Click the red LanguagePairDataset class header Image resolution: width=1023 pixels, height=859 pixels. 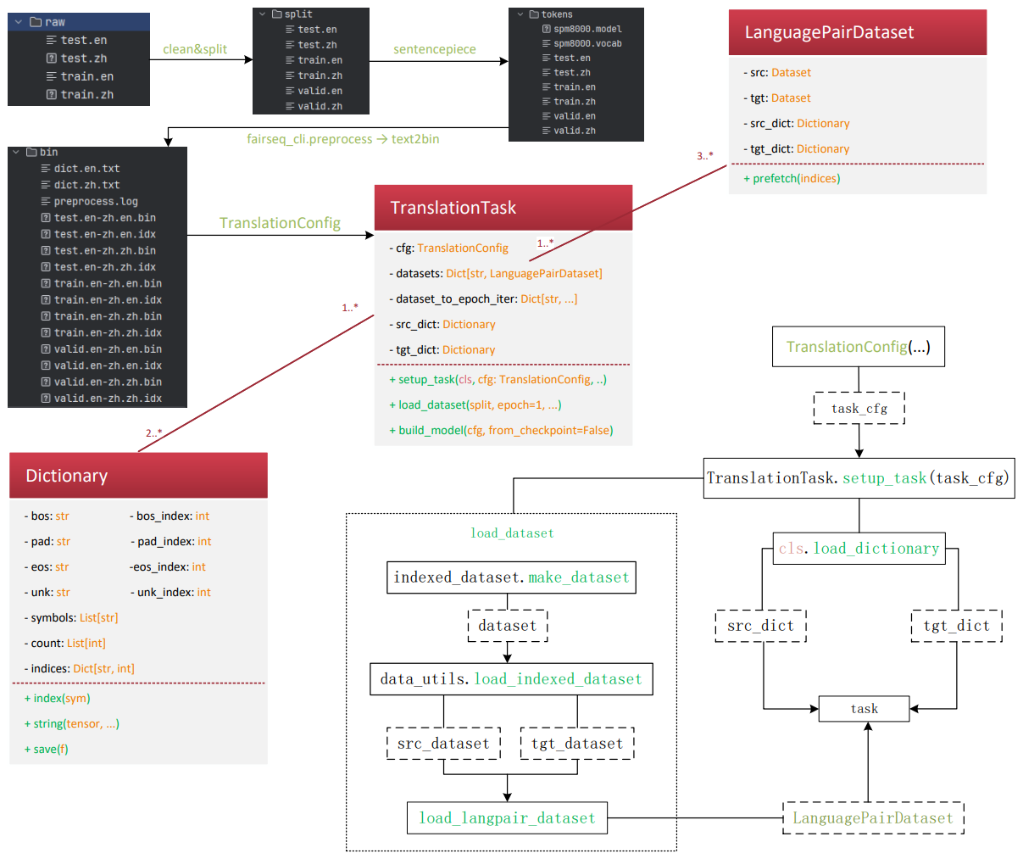pos(858,32)
